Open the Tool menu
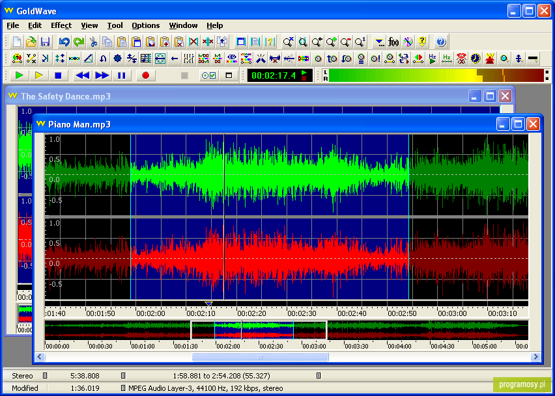 115,25
